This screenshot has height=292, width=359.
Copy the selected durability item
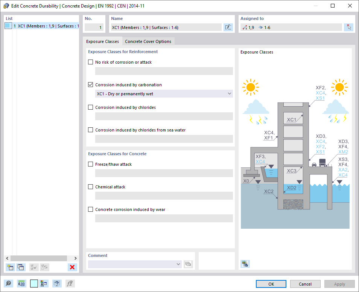click(x=21, y=267)
